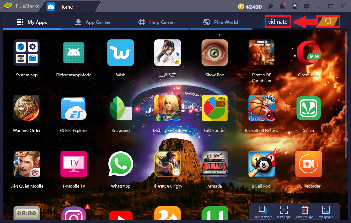Open WhatsApp
Viewport: 351px width, 223px height.
pos(121,164)
